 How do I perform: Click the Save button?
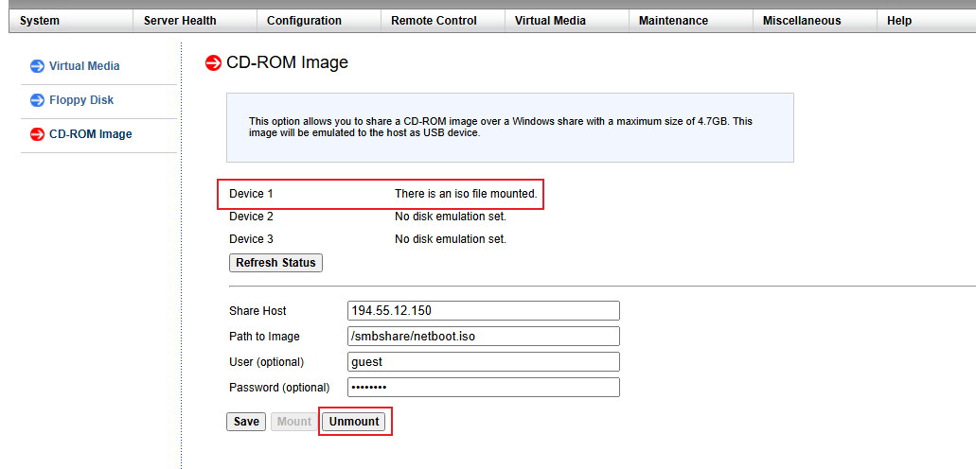246,422
